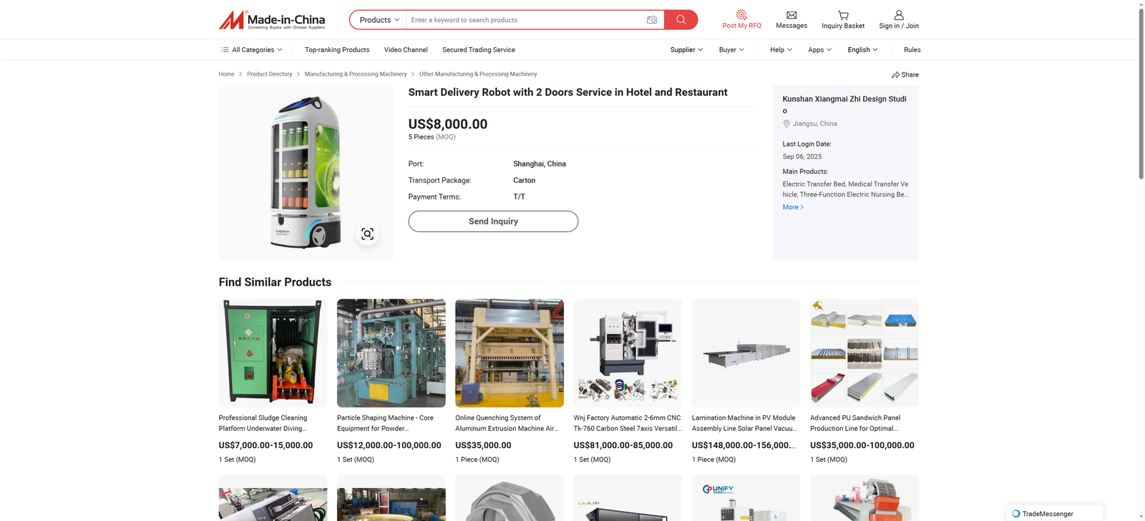Open the English language dropdown

(862, 50)
